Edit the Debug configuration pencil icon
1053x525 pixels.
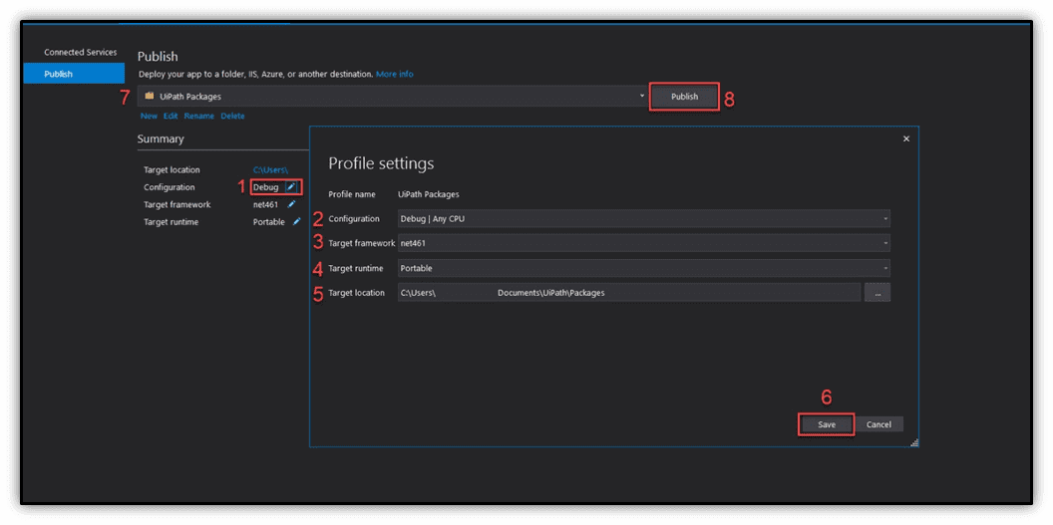(x=291, y=187)
